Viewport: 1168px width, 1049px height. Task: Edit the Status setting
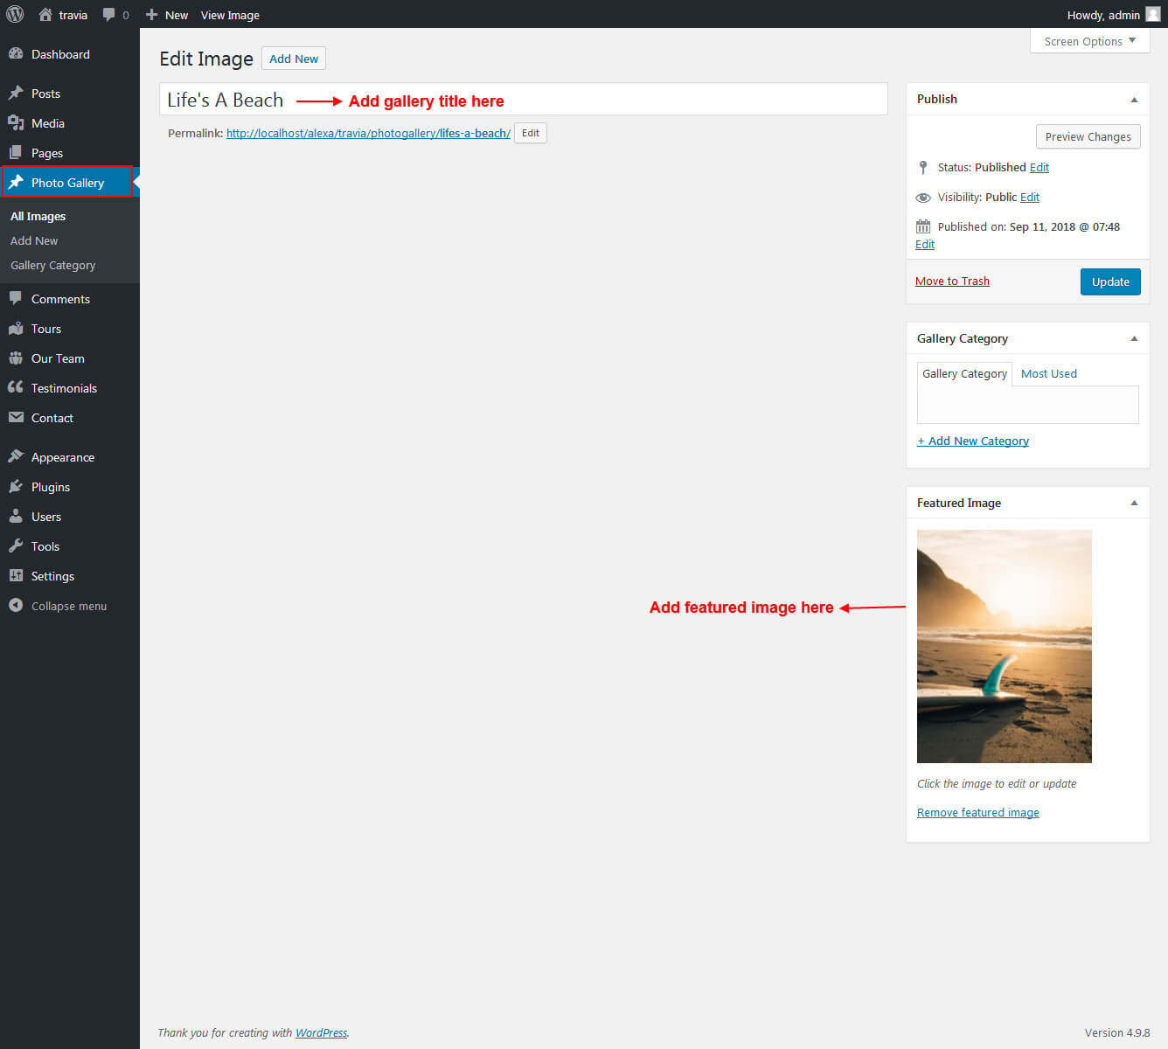click(x=1039, y=167)
